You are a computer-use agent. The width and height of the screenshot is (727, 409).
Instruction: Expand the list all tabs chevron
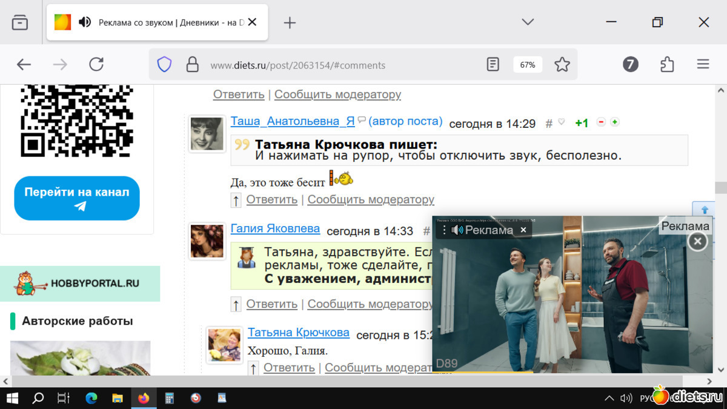coord(528,22)
